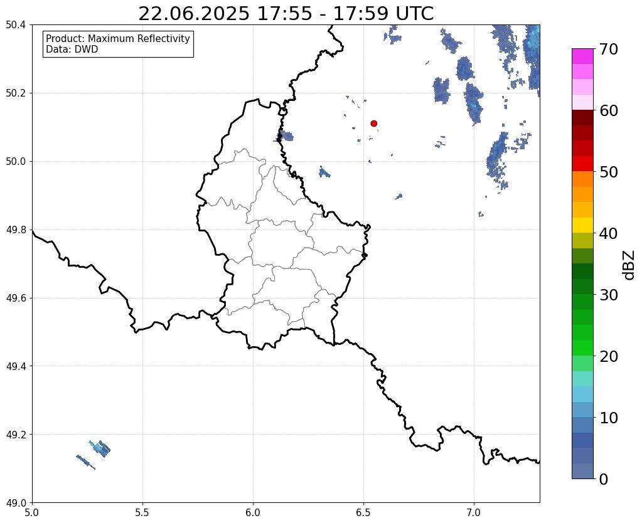The image size is (642, 523).
Task: Click the magenta 70 dBZ colorbar segment
Action: click(x=582, y=56)
